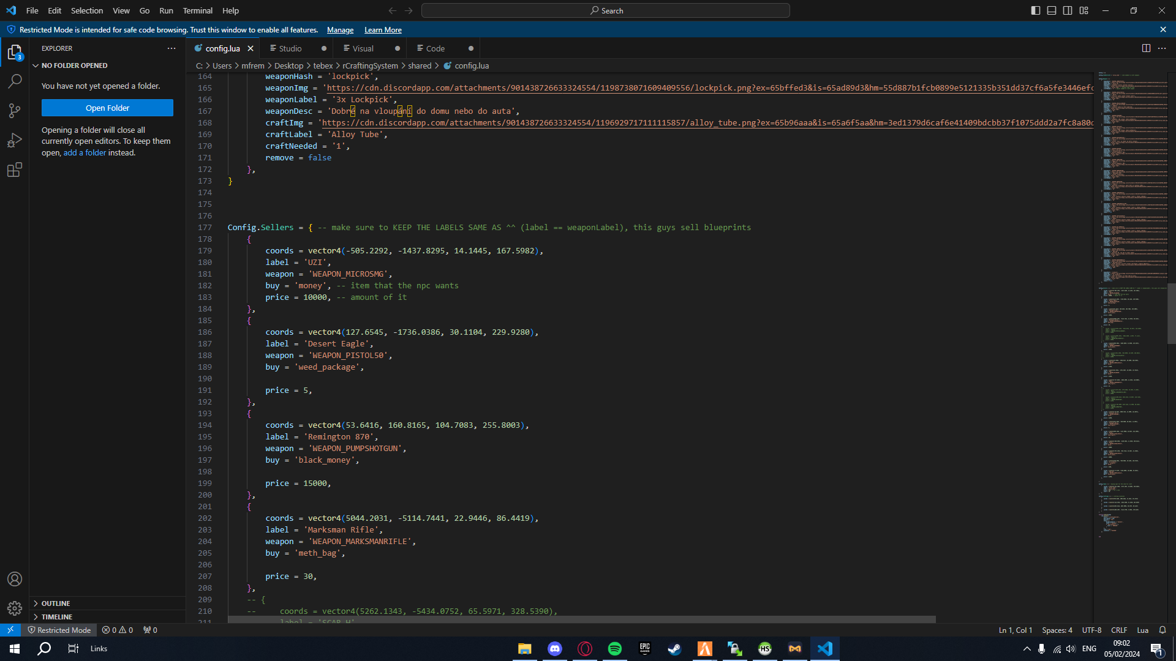Open the Search view in the activity bar
Screen dimensions: 1176x661
tap(15, 80)
